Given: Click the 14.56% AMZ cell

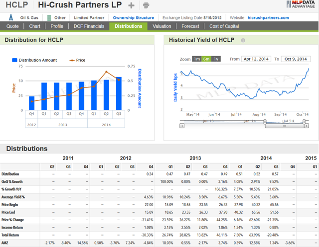Looking at the screenshot, I should click(x=83, y=243).
